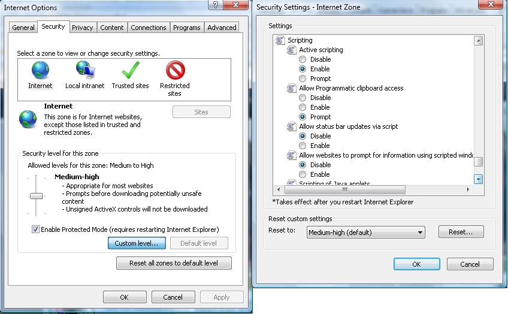Set Active scripting to Prompt
The image size is (508, 314).
[303, 78]
